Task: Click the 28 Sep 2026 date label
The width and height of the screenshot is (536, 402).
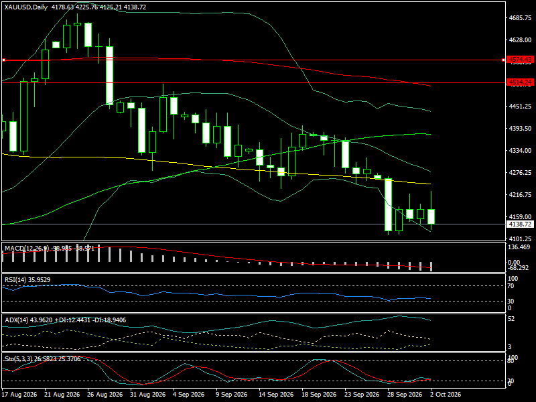Action: pyautogui.click(x=405, y=394)
